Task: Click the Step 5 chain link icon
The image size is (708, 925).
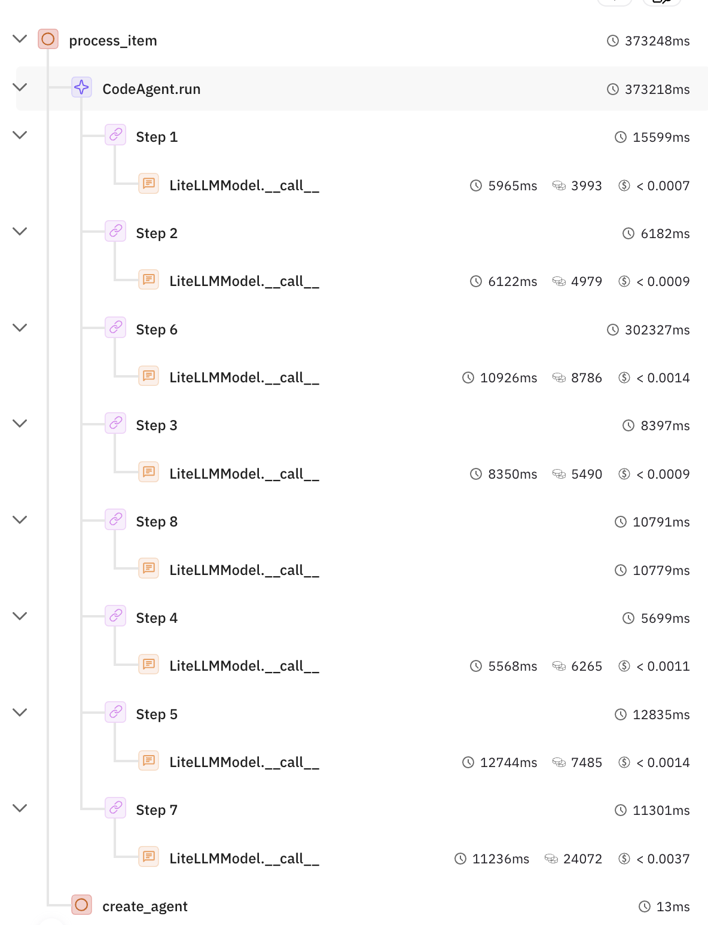Action: 115,713
